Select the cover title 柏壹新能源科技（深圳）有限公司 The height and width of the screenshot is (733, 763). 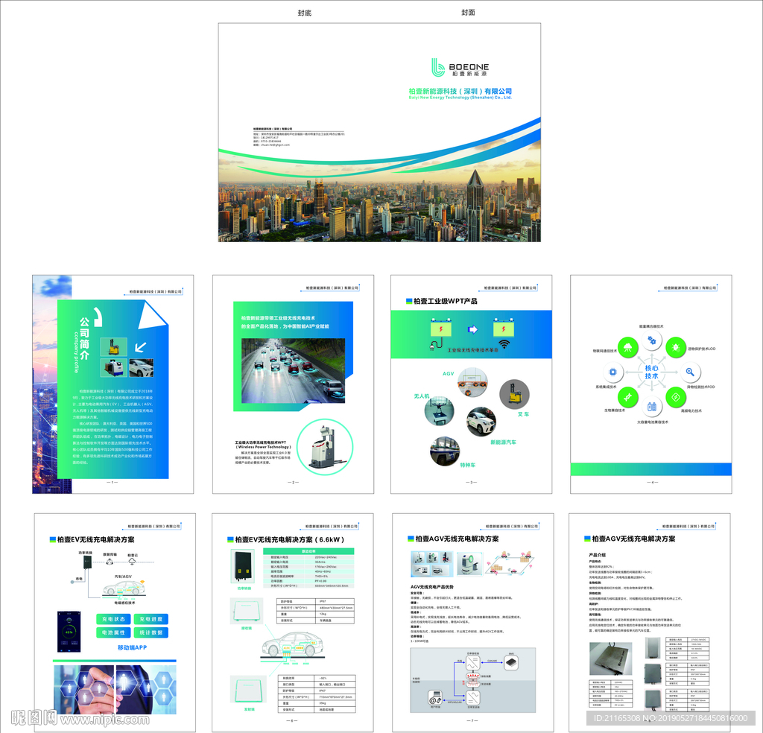coord(460,91)
